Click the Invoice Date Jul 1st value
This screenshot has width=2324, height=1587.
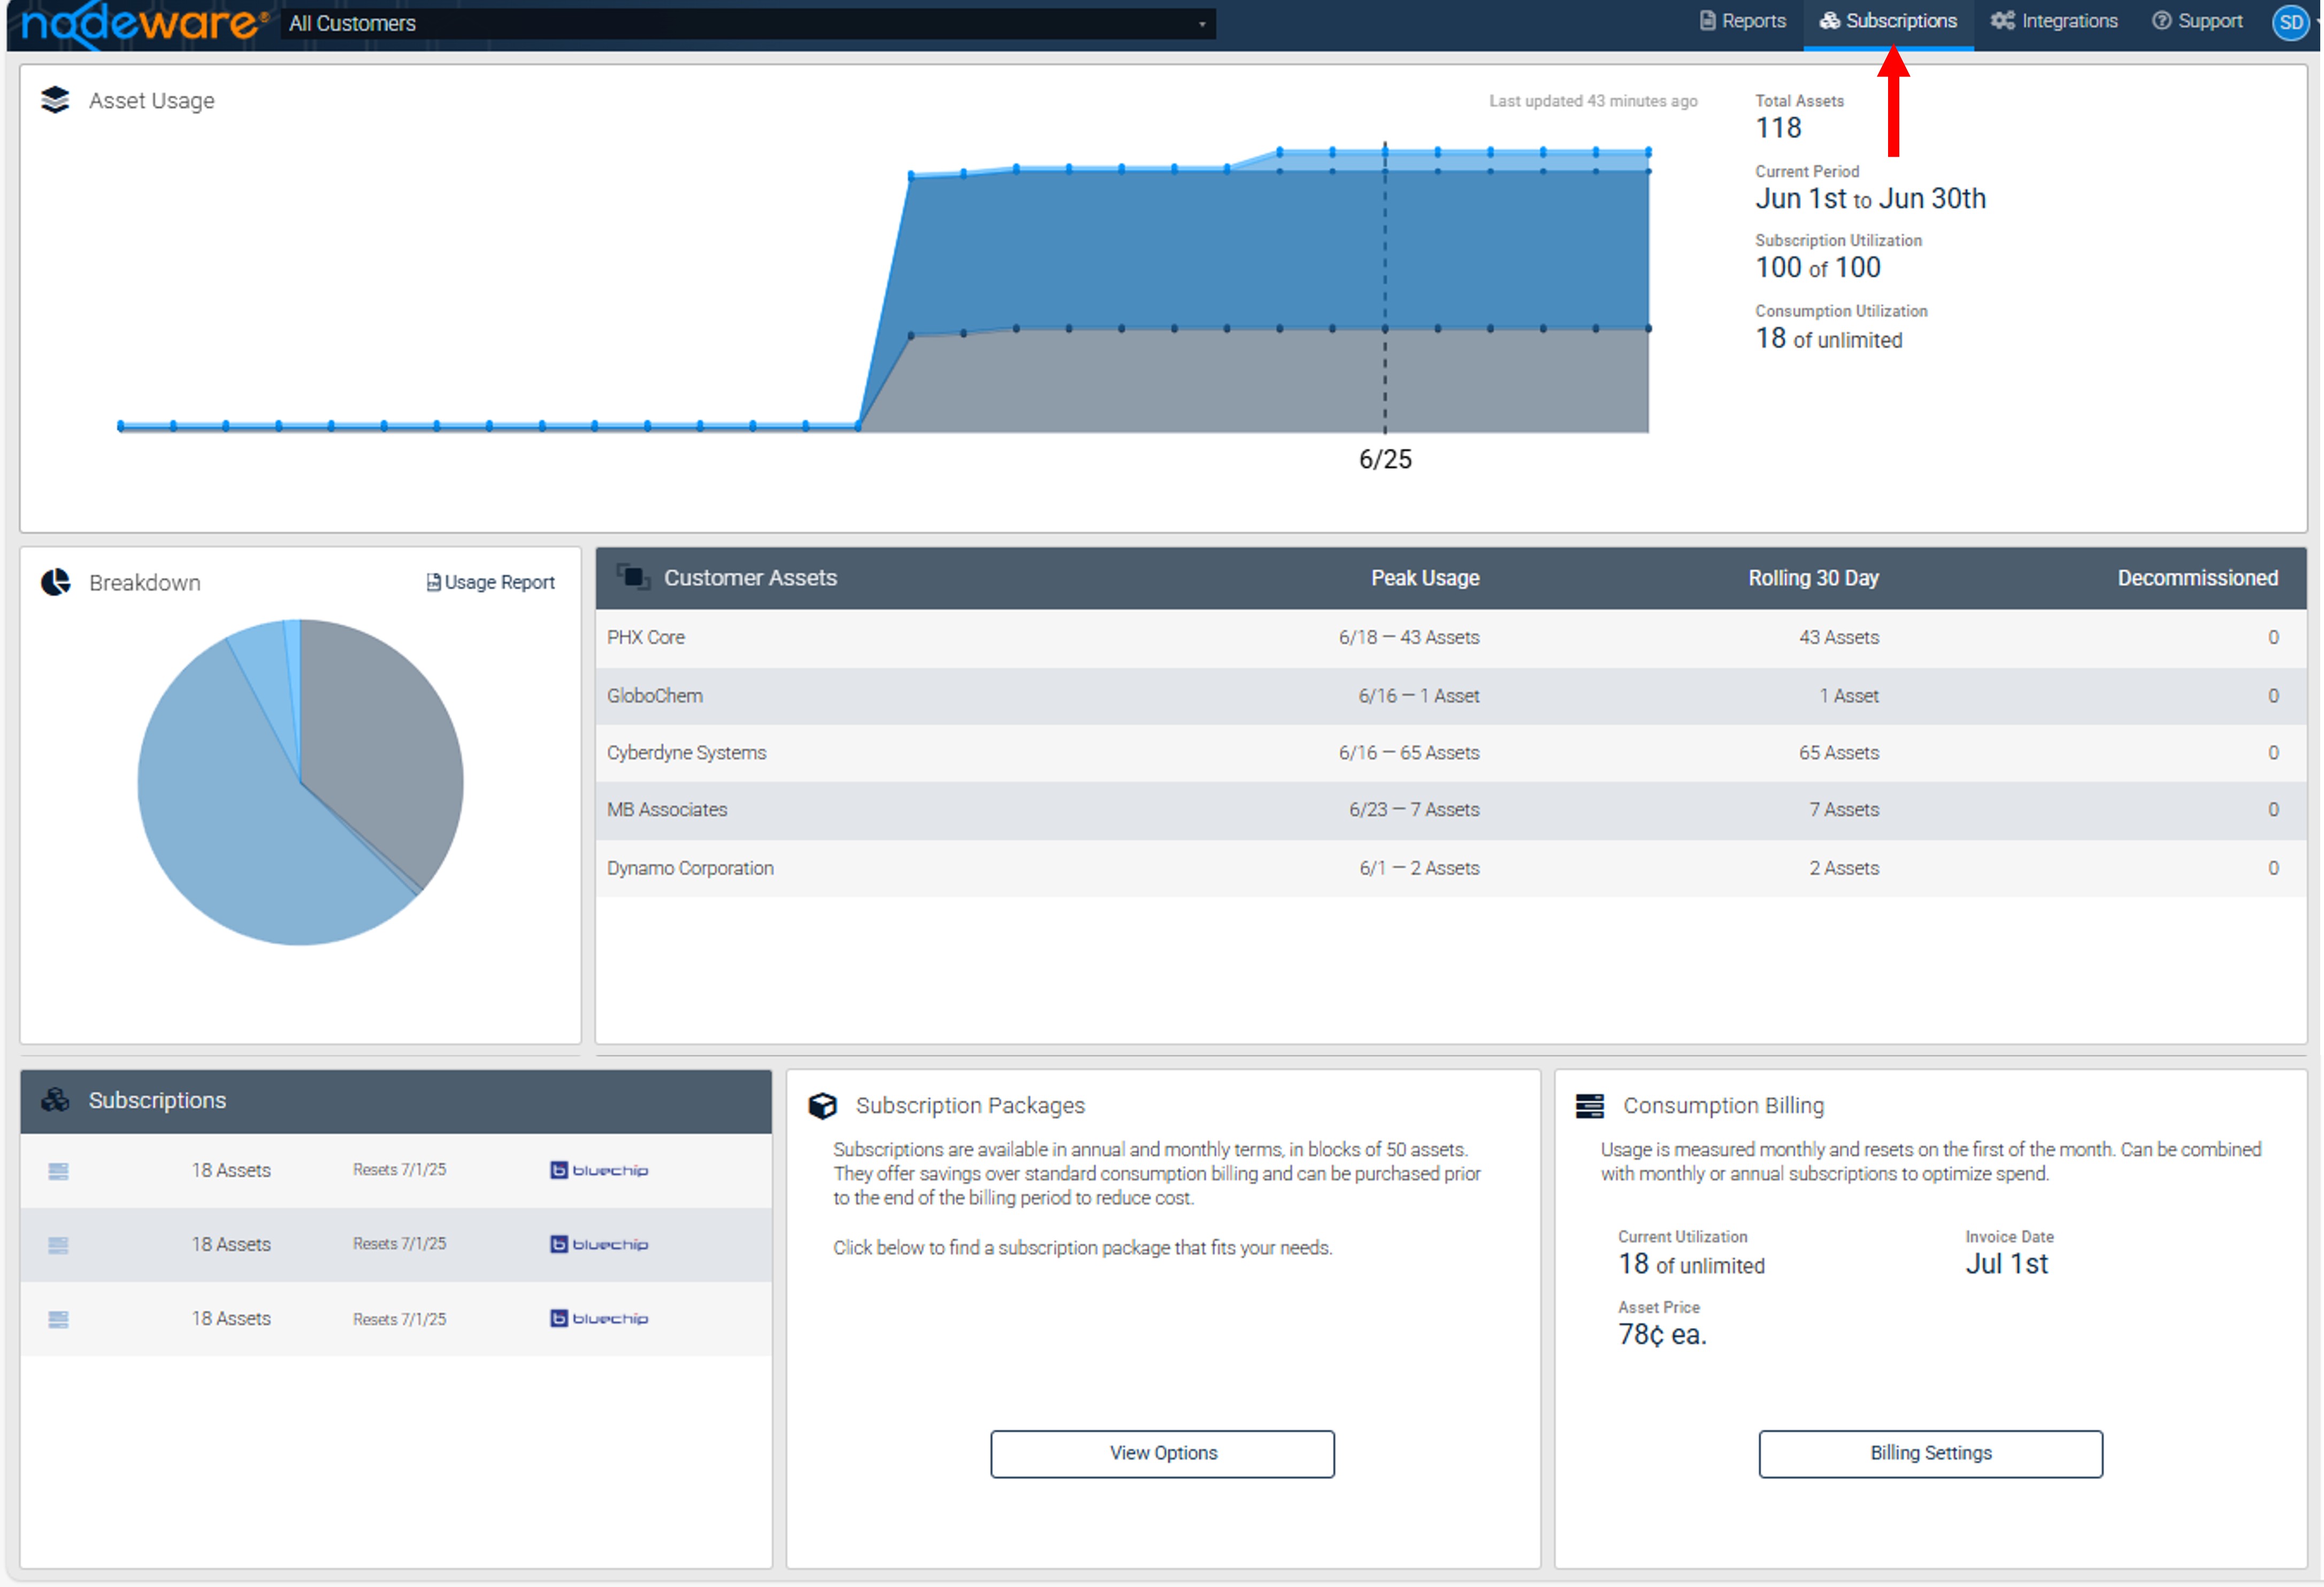coord(2006,1264)
